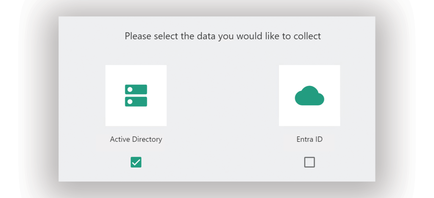
Task: Choose the white Entra ID tile
Action: pyautogui.click(x=309, y=96)
